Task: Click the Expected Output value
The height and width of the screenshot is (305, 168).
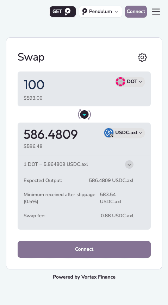Action: point(111,181)
